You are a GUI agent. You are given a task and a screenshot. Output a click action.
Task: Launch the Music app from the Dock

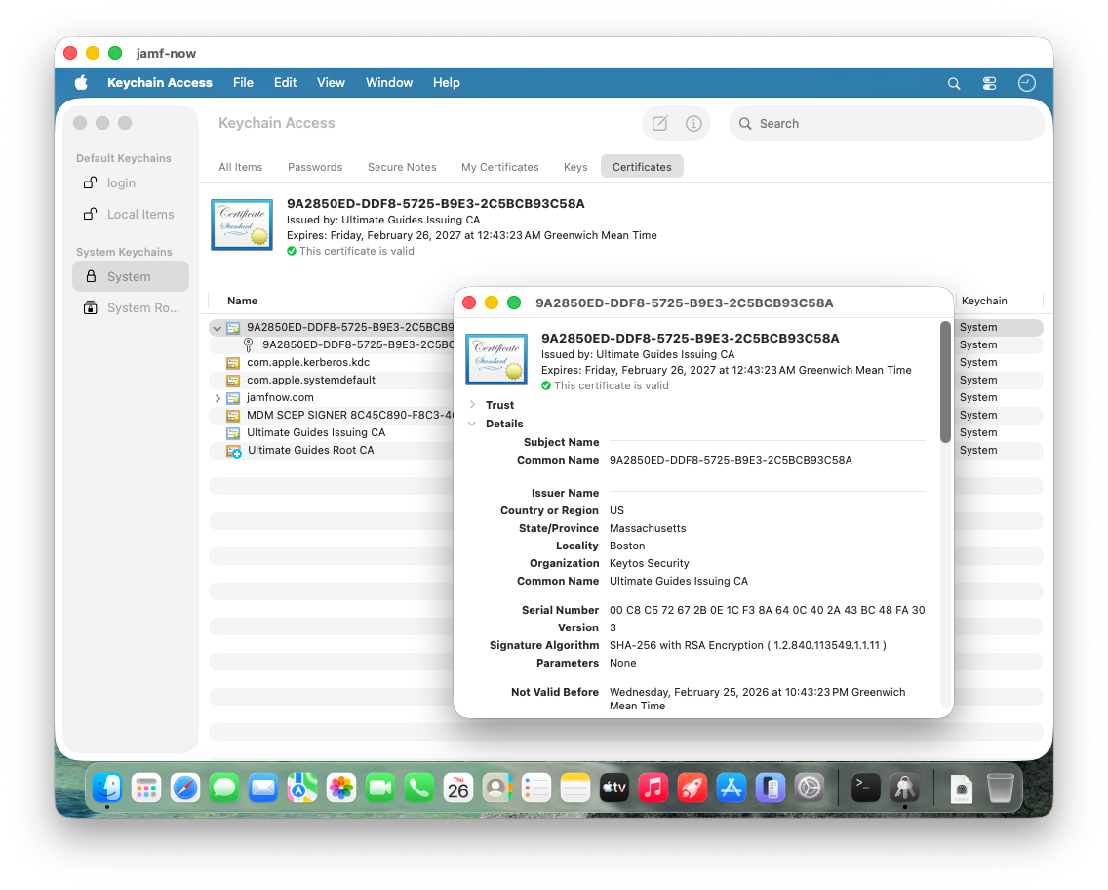click(653, 787)
